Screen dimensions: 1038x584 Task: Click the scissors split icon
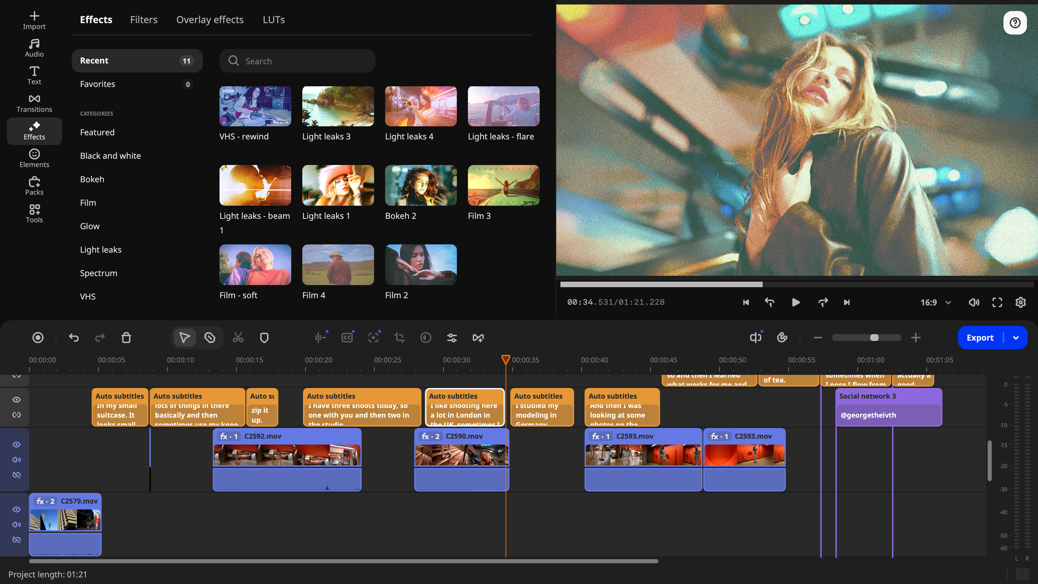pyautogui.click(x=238, y=337)
